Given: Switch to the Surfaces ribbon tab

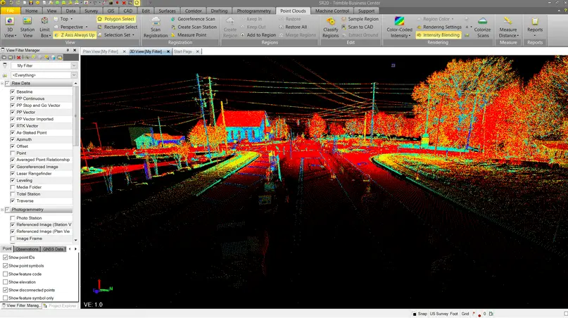Looking at the screenshot, I should [167, 11].
